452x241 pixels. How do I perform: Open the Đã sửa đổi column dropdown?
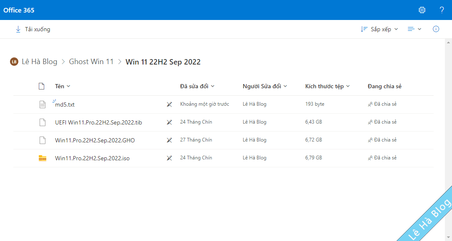pyautogui.click(x=196, y=86)
